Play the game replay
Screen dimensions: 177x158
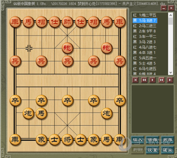point(153,80)
